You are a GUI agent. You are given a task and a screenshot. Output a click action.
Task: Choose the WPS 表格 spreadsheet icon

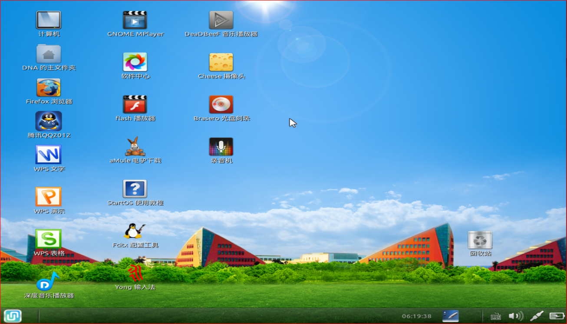point(49,239)
